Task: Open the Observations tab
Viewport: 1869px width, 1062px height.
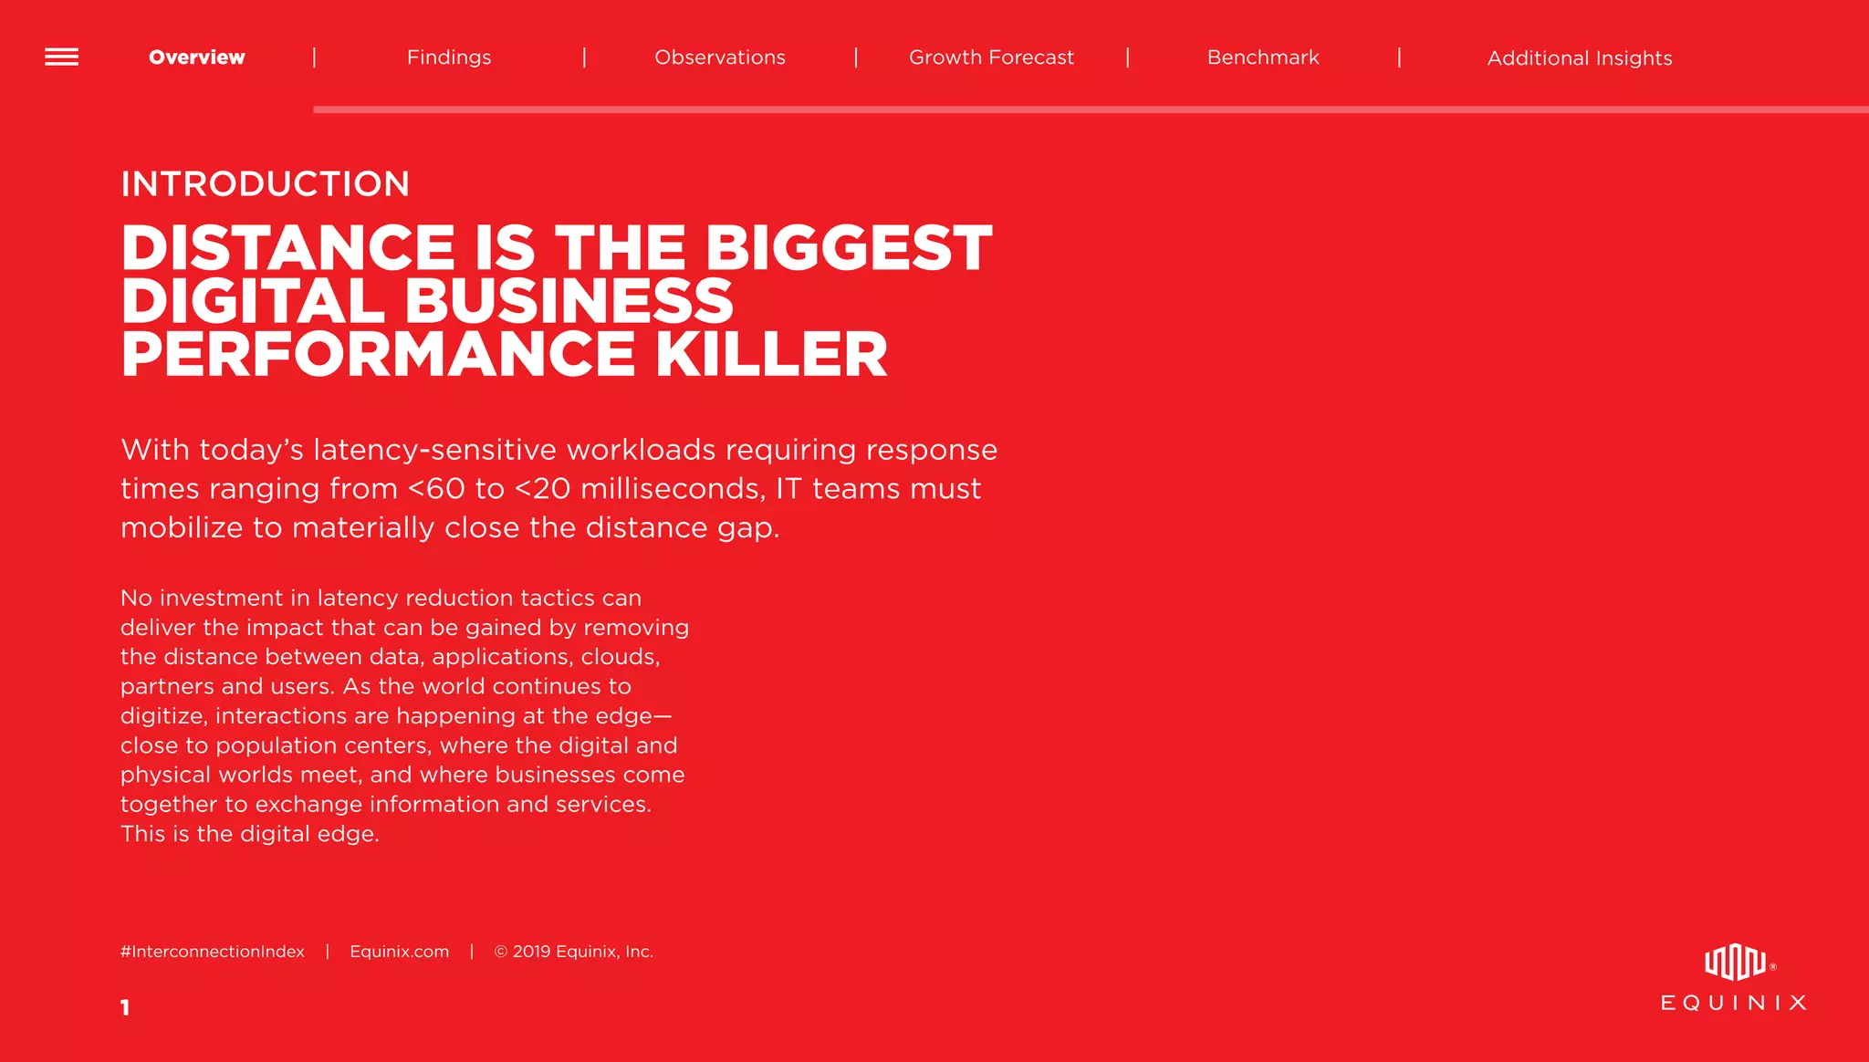Action: 720,57
